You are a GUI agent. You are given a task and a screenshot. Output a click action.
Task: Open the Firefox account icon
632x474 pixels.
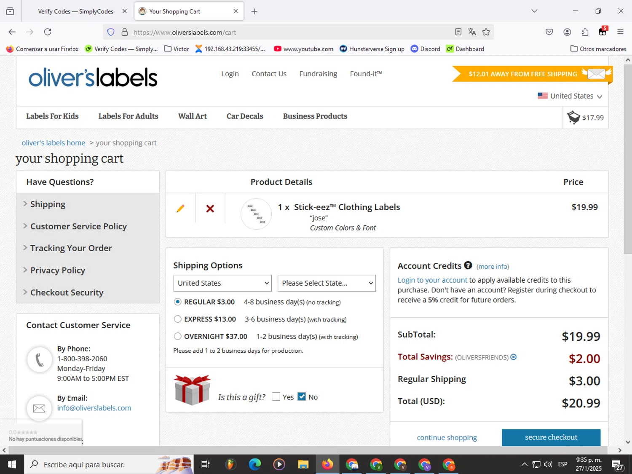tap(567, 32)
